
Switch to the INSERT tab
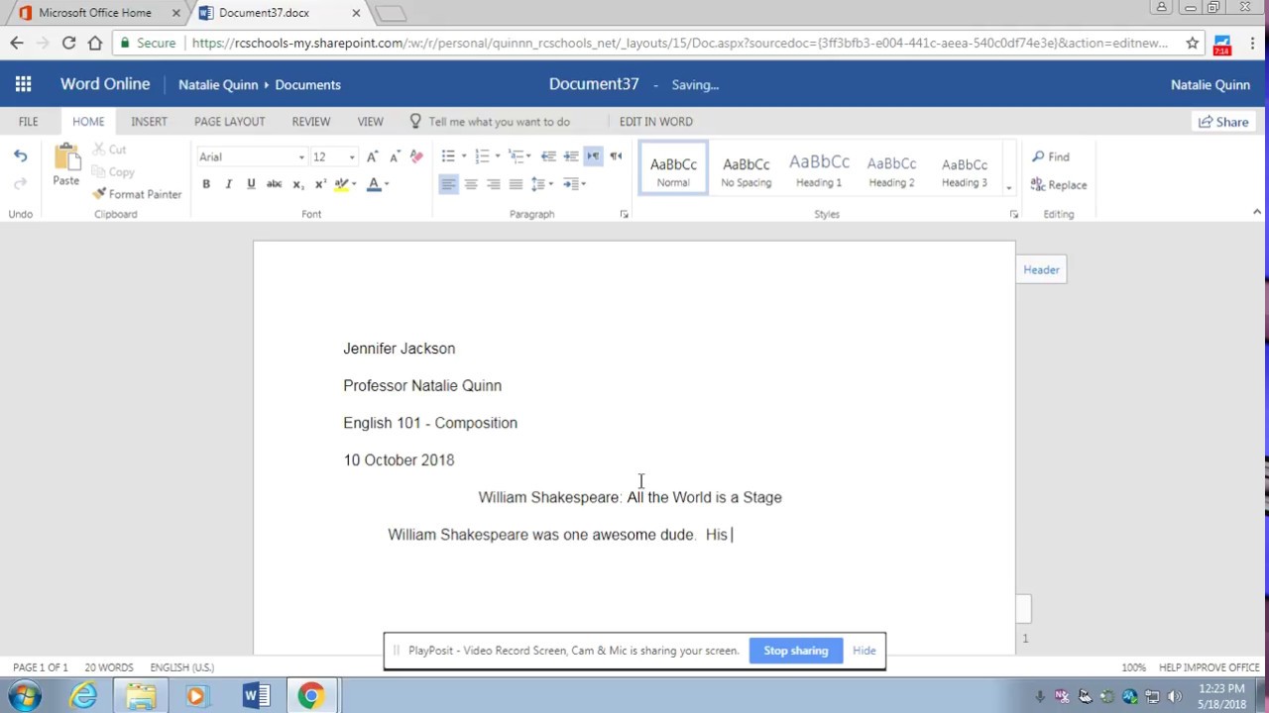149,121
